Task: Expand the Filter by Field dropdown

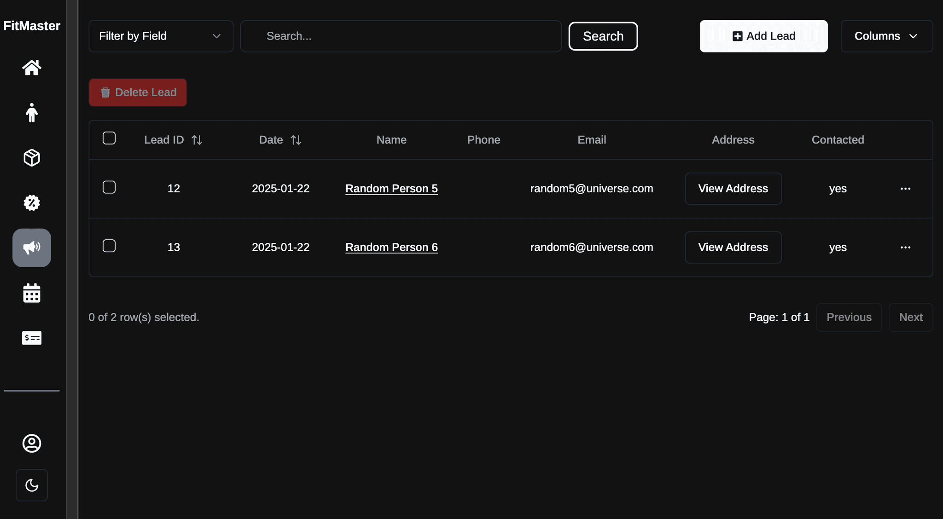Action: coord(161,36)
